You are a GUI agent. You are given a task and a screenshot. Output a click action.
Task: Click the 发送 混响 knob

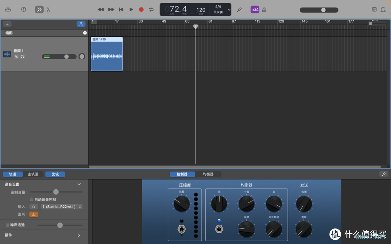coord(304,229)
